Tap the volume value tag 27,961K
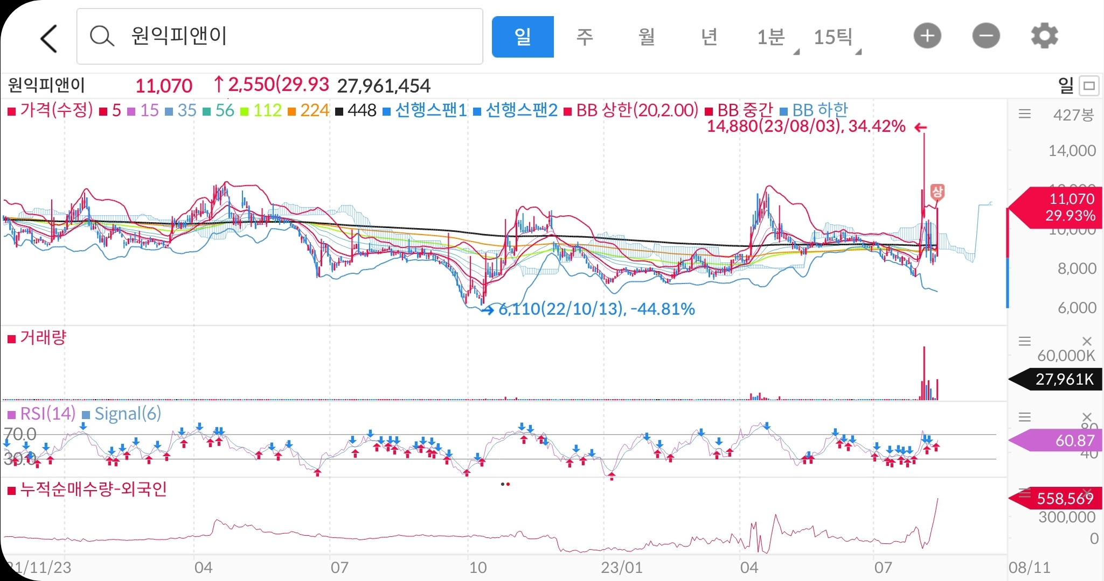Image resolution: width=1104 pixels, height=581 pixels. pyautogui.click(x=1056, y=379)
